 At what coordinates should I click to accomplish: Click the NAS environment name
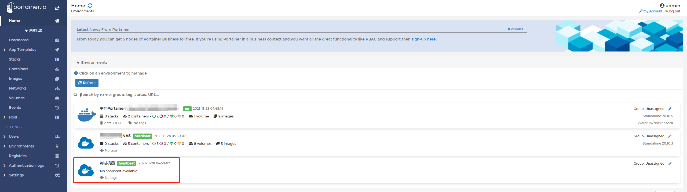pyautogui.click(x=115, y=136)
